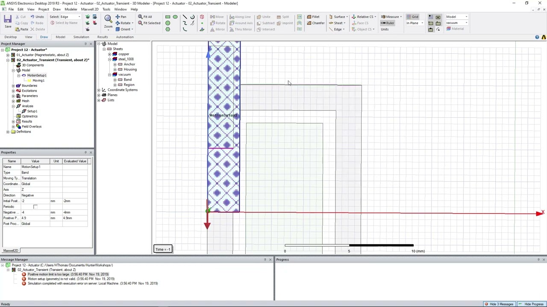Select the Draw line tool

tap(185, 17)
